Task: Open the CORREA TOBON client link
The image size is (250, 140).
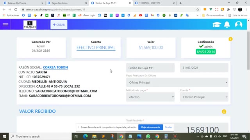Action: (x=55, y=67)
